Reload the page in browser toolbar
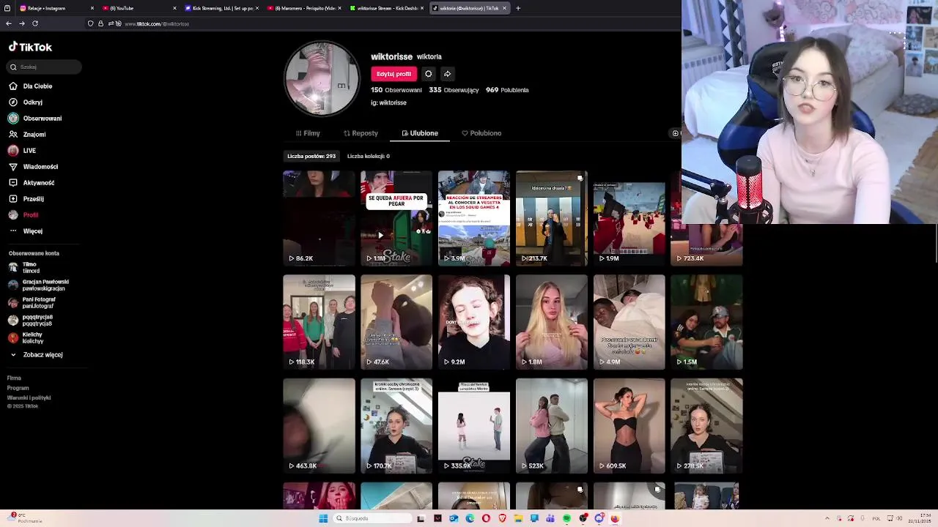This screenshot has height=527, width=938. tap(35, 23)
